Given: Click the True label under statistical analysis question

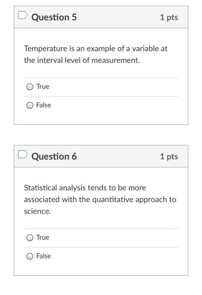Looking at the screenshot, I should [x=43, y=237].
